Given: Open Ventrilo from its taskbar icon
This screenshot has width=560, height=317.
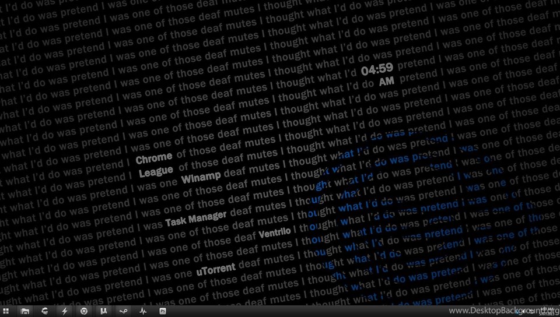Looking at the screenshot, I should [123, 311].
